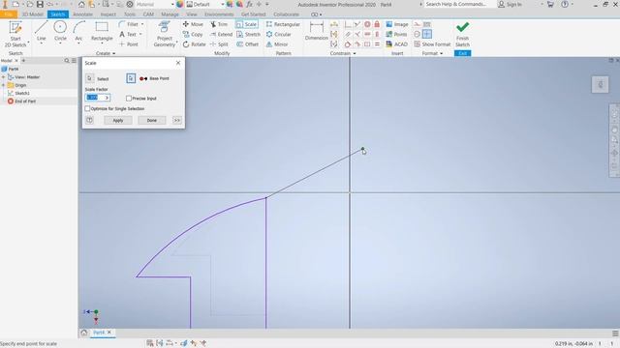Select the Move tool

pyautogui.click(x=193, y=24)
